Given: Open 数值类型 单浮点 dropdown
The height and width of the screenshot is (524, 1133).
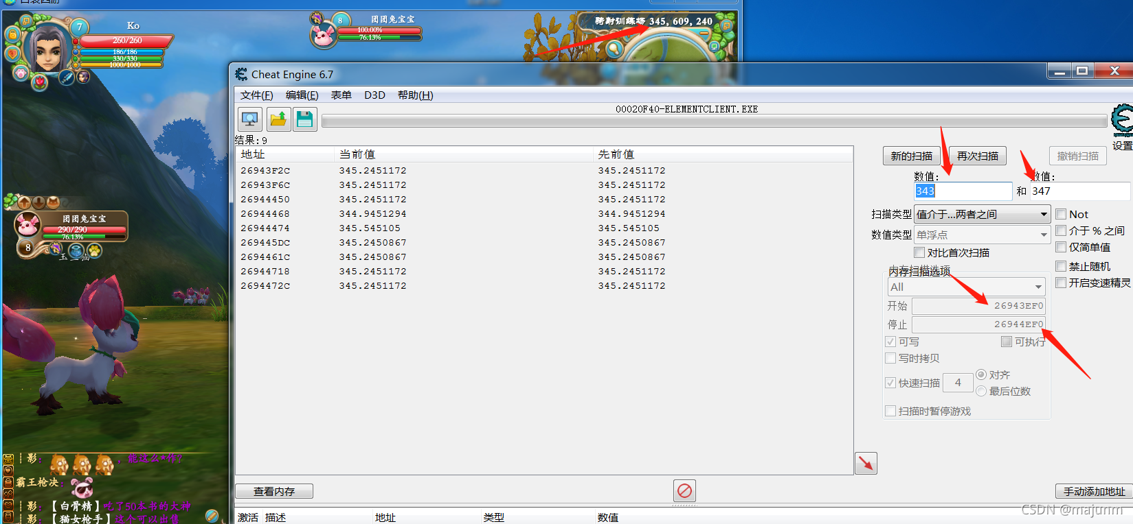Looking at the screenshot, I should point(982,235).
